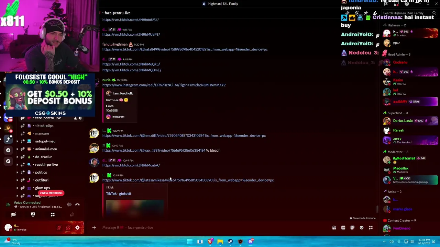Viewport: 440px width, 247px height.
Task: Open voice activities launcher
Action: pos(53,214)
